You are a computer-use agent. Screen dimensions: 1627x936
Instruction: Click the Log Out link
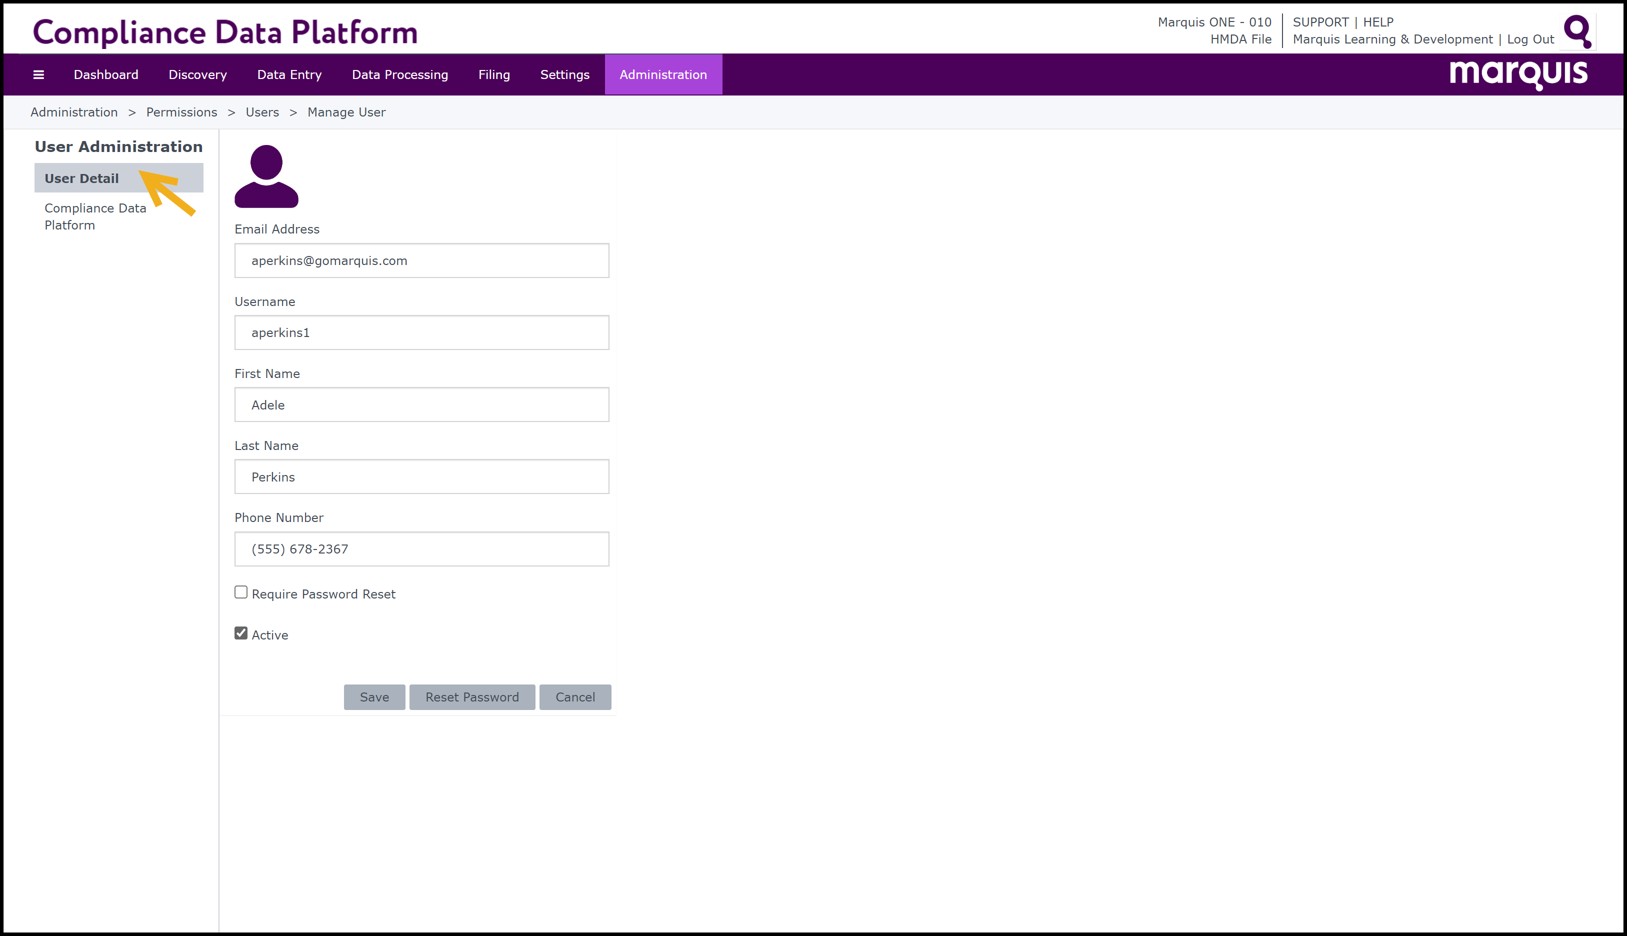pyautogui.click(x=1530, y=39)
